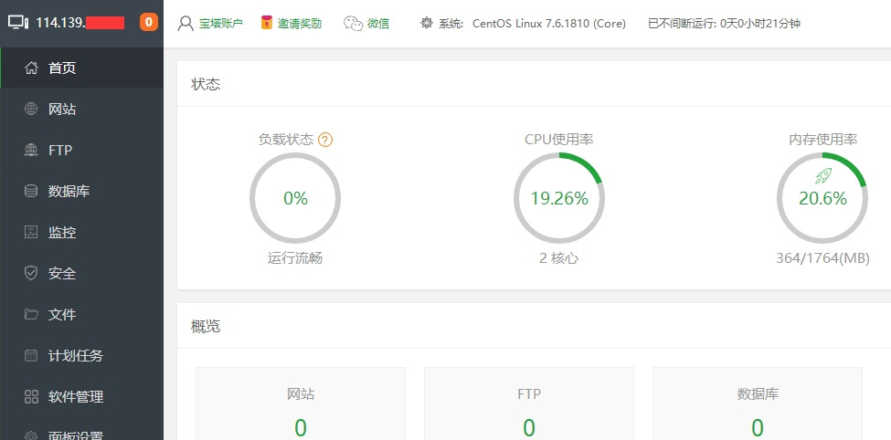Click the orange notification badge showing 0
Image resolution: width=891 pixels, height=440 pixels.
(x=148, y=23)
